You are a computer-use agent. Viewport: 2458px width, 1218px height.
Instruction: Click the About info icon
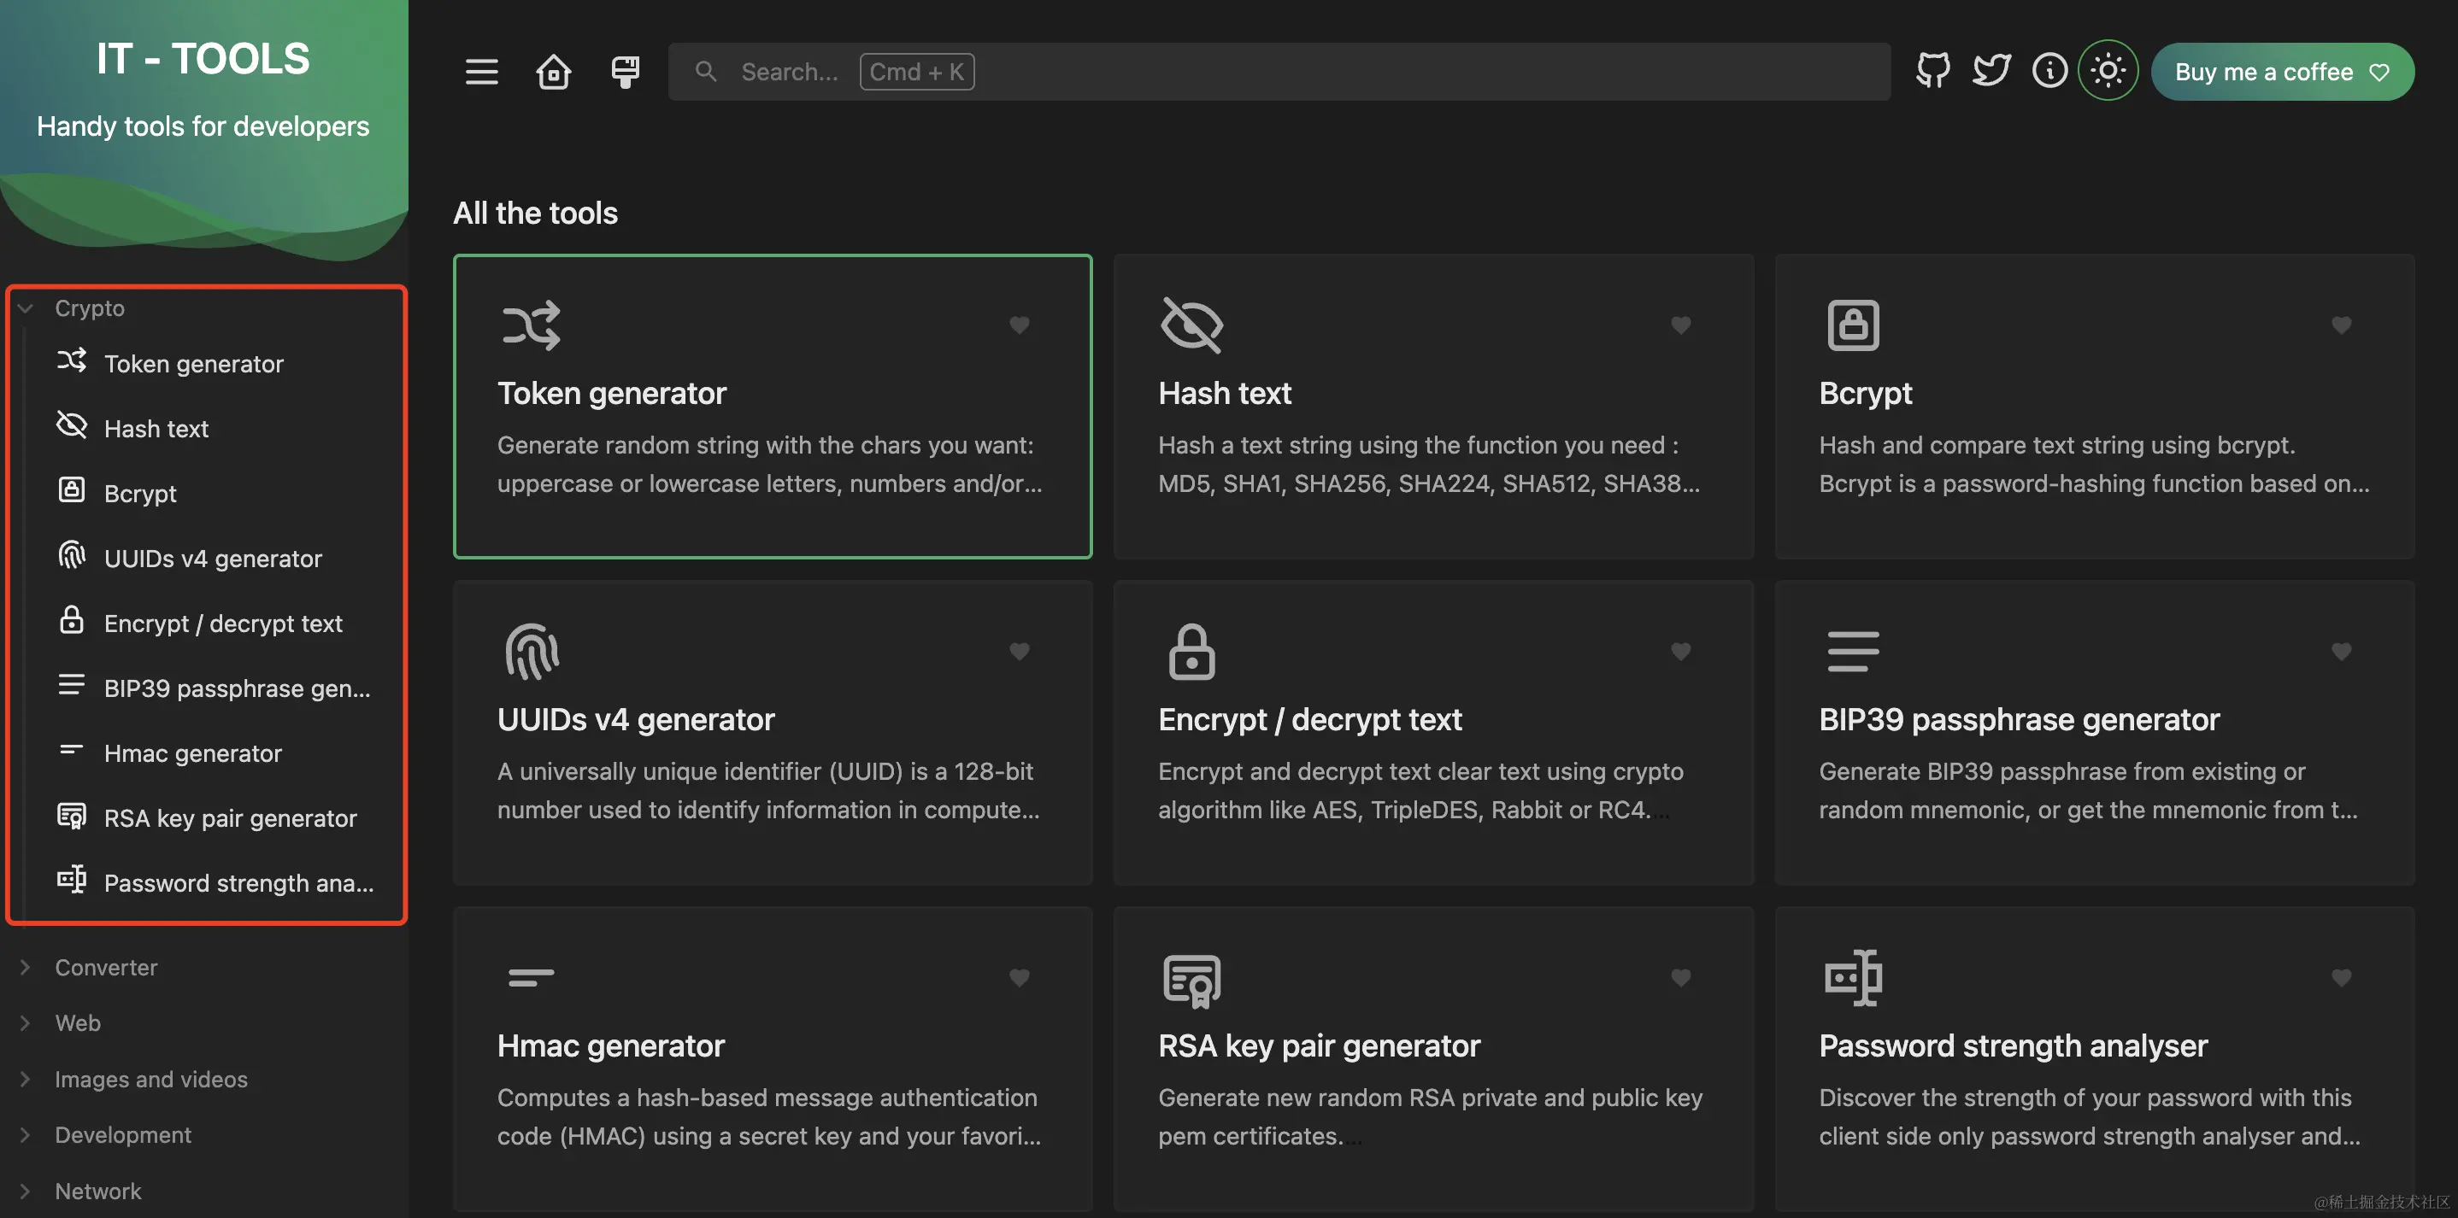[x=2049, y=71]
